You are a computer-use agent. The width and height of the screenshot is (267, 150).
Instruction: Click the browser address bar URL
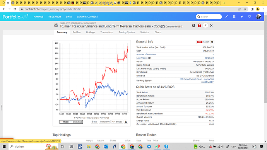pyautogui.click(x=53, y=9)
